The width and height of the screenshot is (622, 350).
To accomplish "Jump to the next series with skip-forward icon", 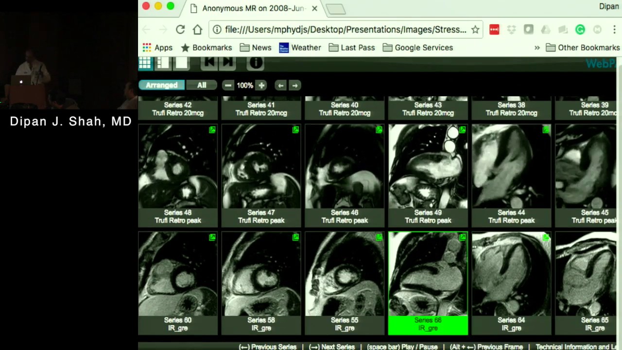I will coord(228,63).
